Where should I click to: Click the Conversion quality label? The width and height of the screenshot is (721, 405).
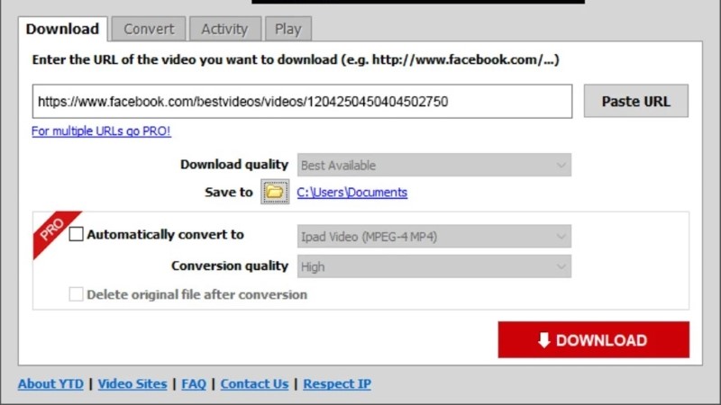click(230, 265)
